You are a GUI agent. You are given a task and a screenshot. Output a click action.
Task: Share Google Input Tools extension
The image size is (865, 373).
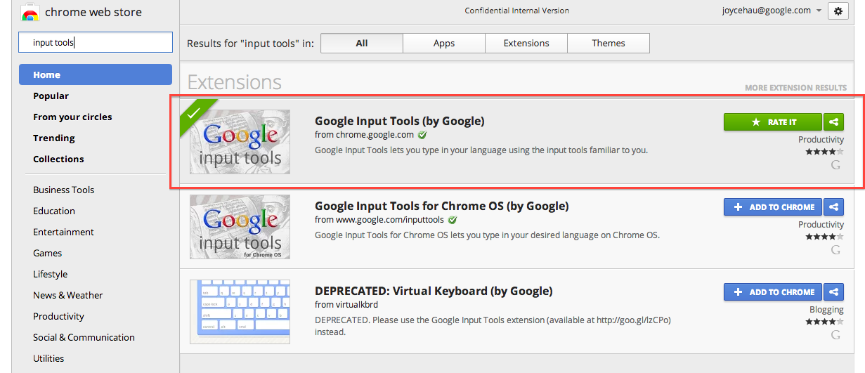[833, 122]
